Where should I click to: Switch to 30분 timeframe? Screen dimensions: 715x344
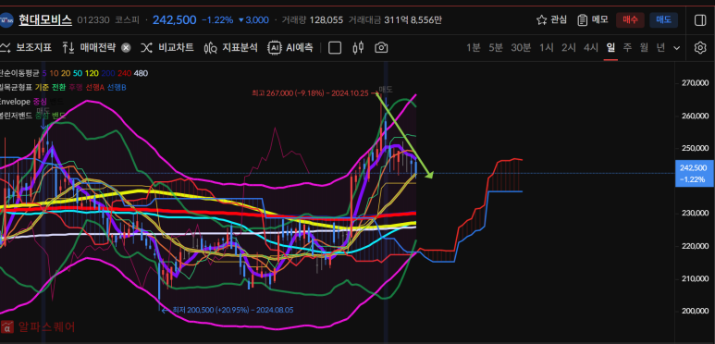click(x=521, y=47)
